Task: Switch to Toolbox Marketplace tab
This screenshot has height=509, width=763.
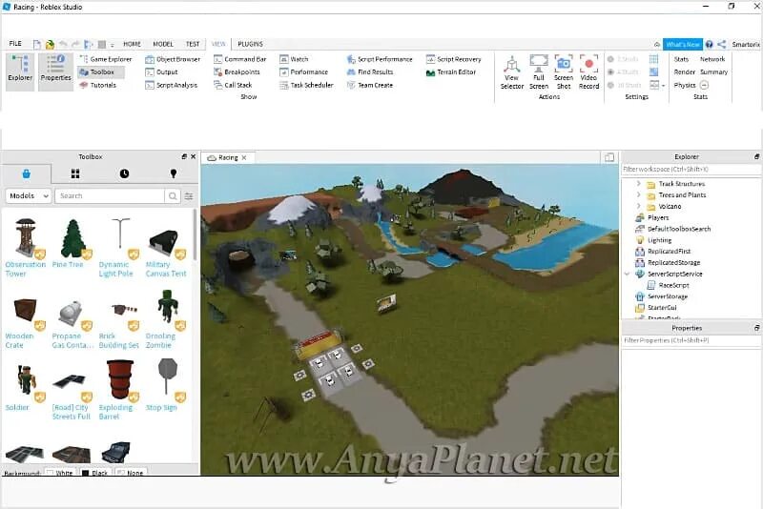Action: [x=27, y=173]
